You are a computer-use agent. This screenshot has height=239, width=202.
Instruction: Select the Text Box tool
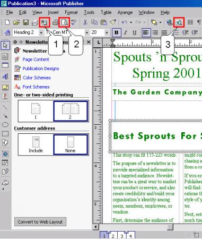(x=5, y=56)
